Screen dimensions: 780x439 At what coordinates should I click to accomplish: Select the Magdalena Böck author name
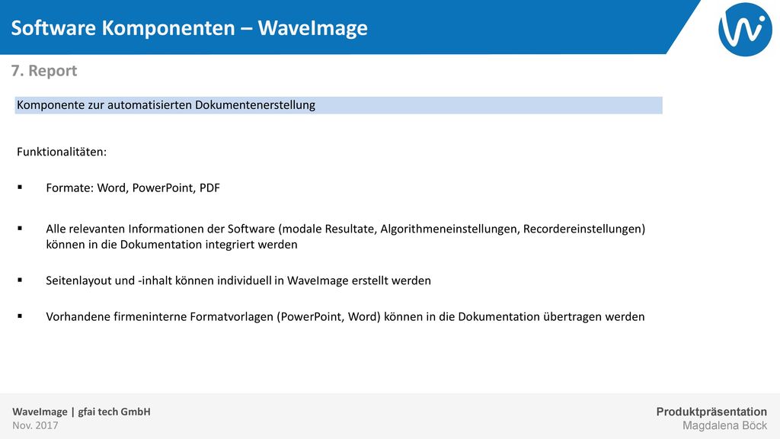pyautogui.click(x=724, y=425)
